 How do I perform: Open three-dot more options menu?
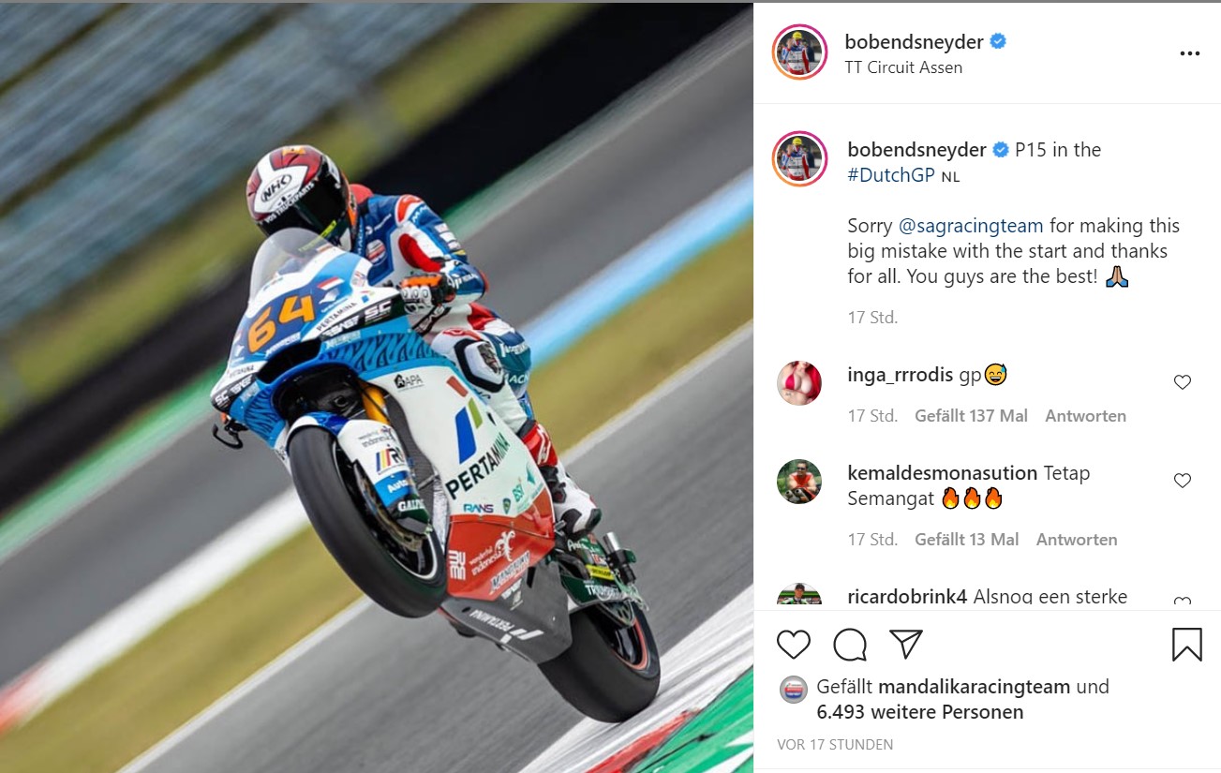[x=1190, y=54]
